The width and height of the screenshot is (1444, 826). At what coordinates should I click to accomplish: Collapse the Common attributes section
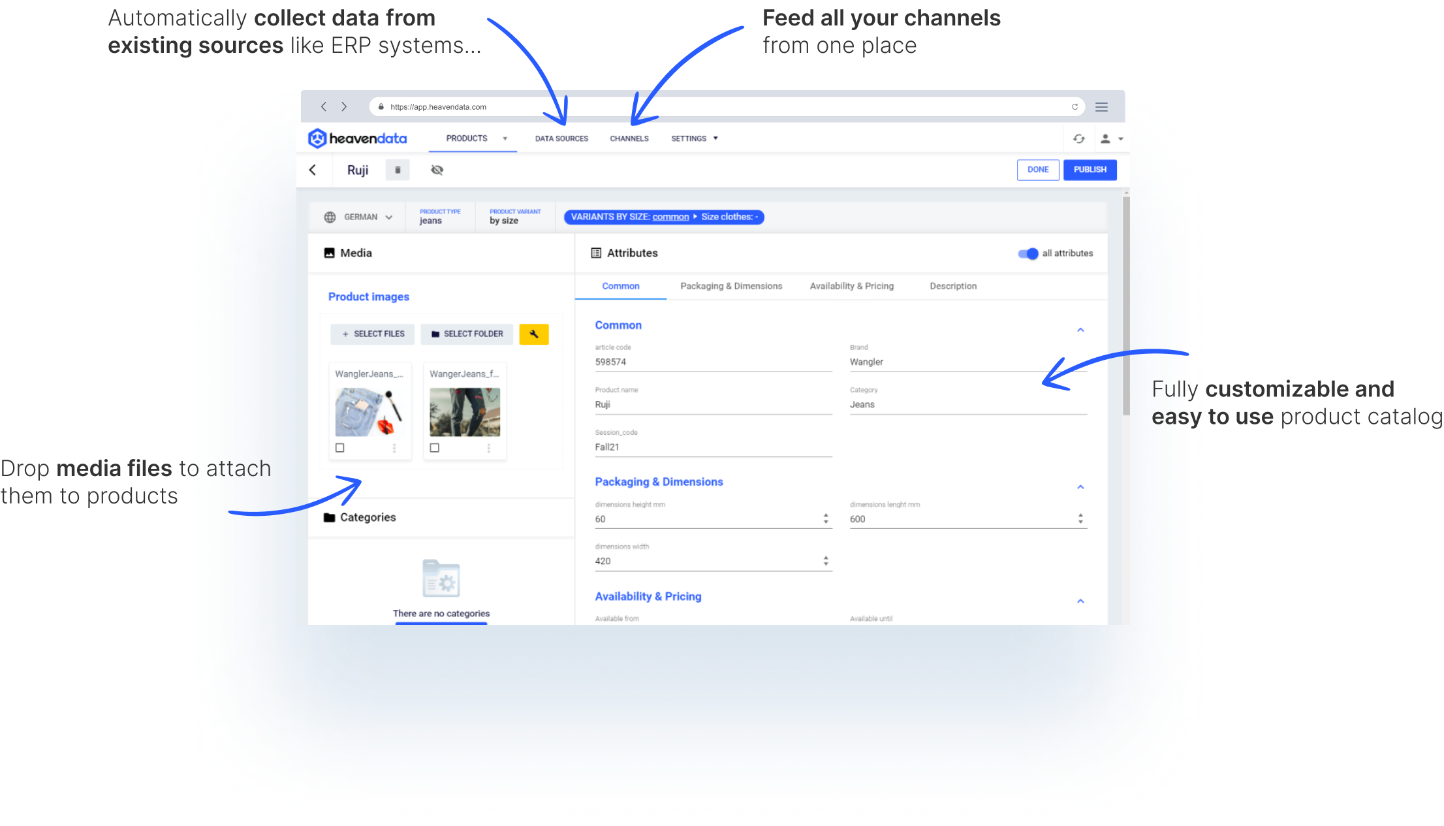pyautogui.click(x=1080, y=330)
